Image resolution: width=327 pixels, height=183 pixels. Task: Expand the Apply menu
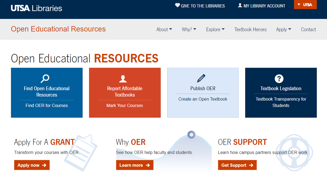pos(284,30)
